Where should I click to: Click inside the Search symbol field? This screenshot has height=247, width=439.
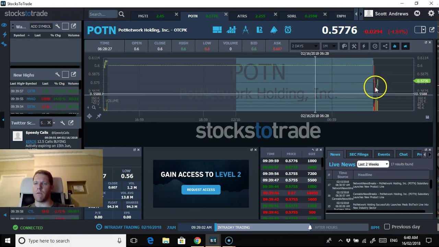coord(103,14)
